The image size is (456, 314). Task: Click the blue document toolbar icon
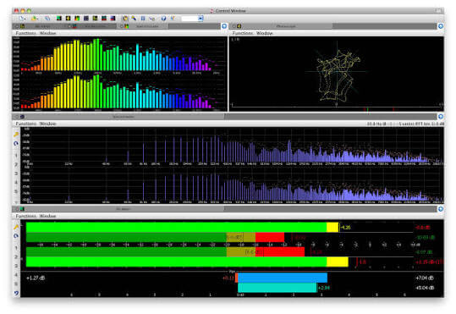coord(143,19)
